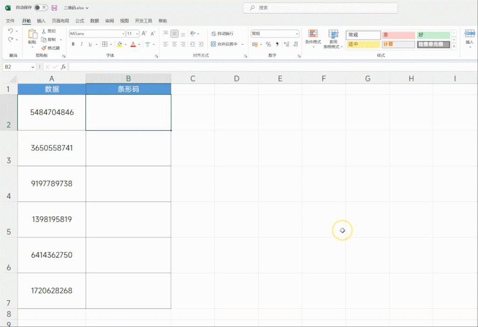Viewport: 478px width, 327px height.
Task: Switch to the Page Layout (页面布局) tab
Action: point(60,20)
